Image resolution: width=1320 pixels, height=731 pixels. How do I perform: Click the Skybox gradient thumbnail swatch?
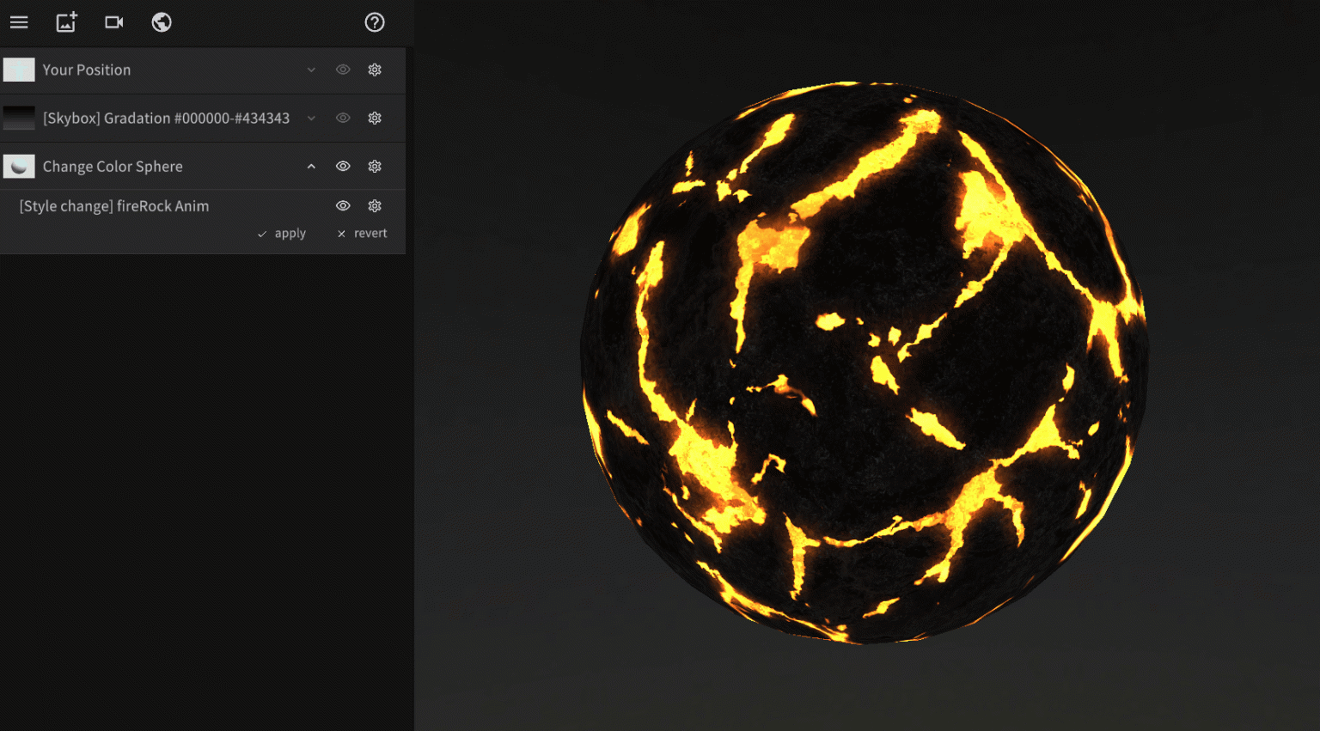(19, 118)
